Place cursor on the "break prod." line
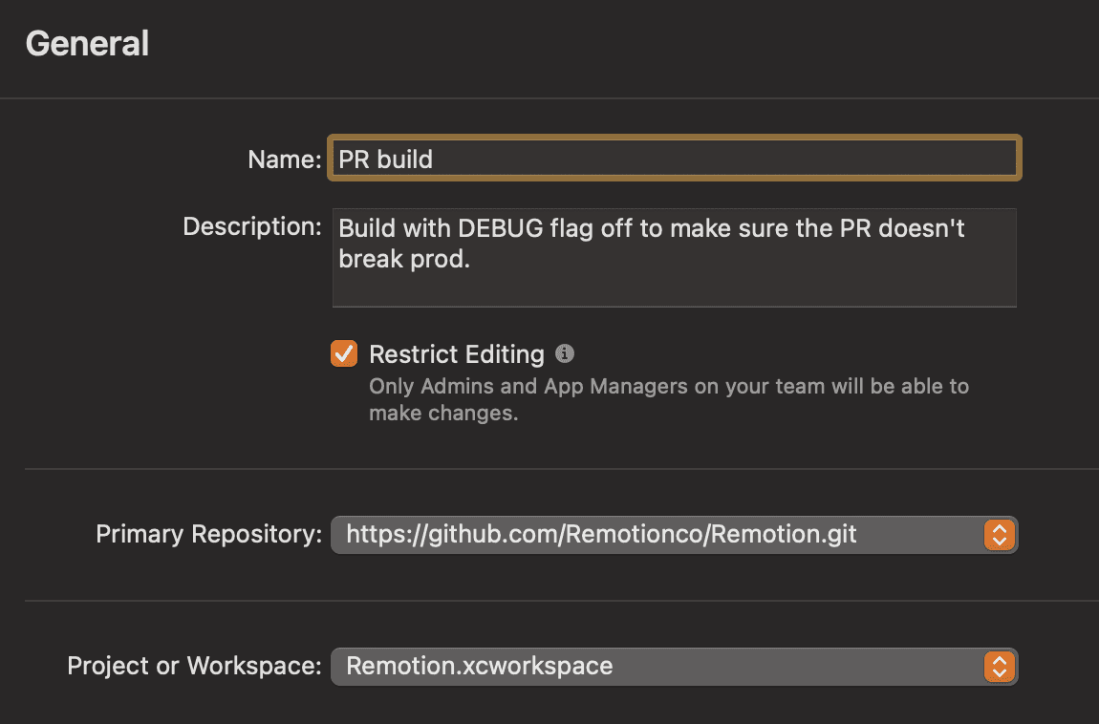The width and height of the screenshot is (1099, 724). 404,260
